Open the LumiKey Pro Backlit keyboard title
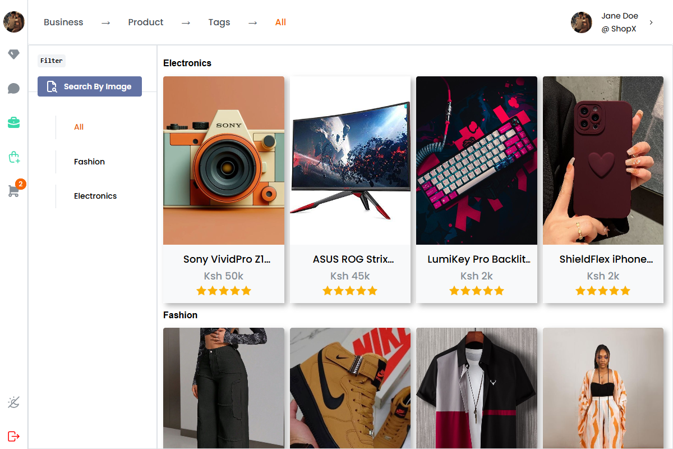Viewport: 673px width, 449px height. [x=479, y=259]
